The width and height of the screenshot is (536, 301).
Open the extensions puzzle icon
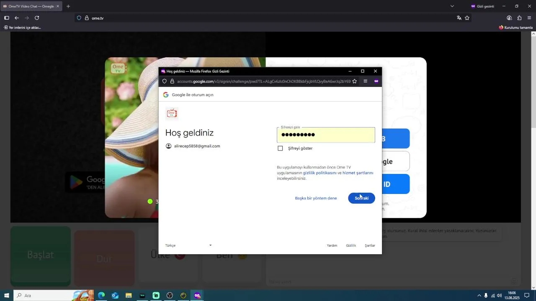point(519,18)
